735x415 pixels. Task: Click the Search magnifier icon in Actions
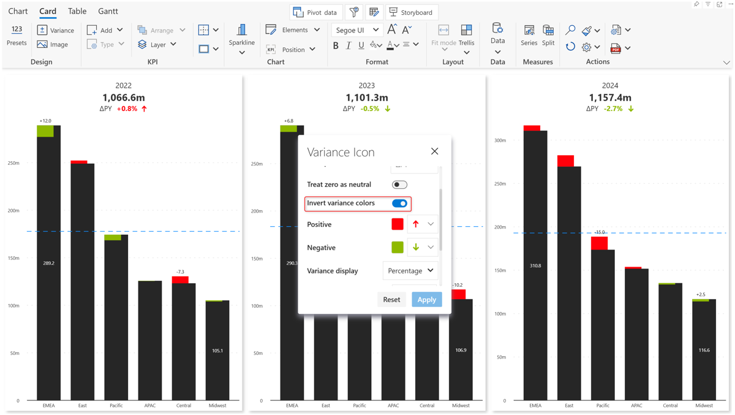pyautogui.click(x=570, y=30)
